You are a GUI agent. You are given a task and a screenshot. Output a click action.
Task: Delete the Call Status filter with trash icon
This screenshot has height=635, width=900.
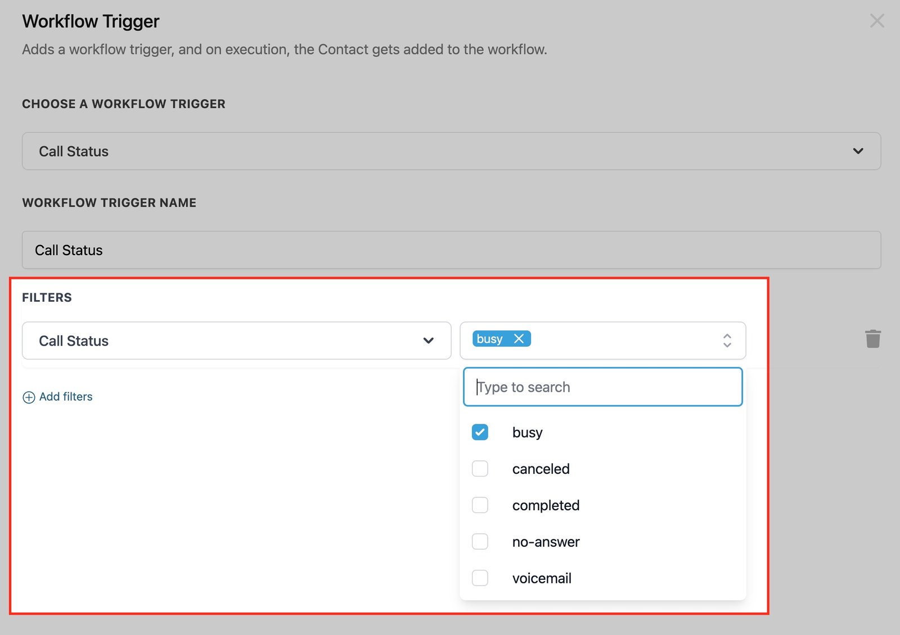(x=872, y=339)
